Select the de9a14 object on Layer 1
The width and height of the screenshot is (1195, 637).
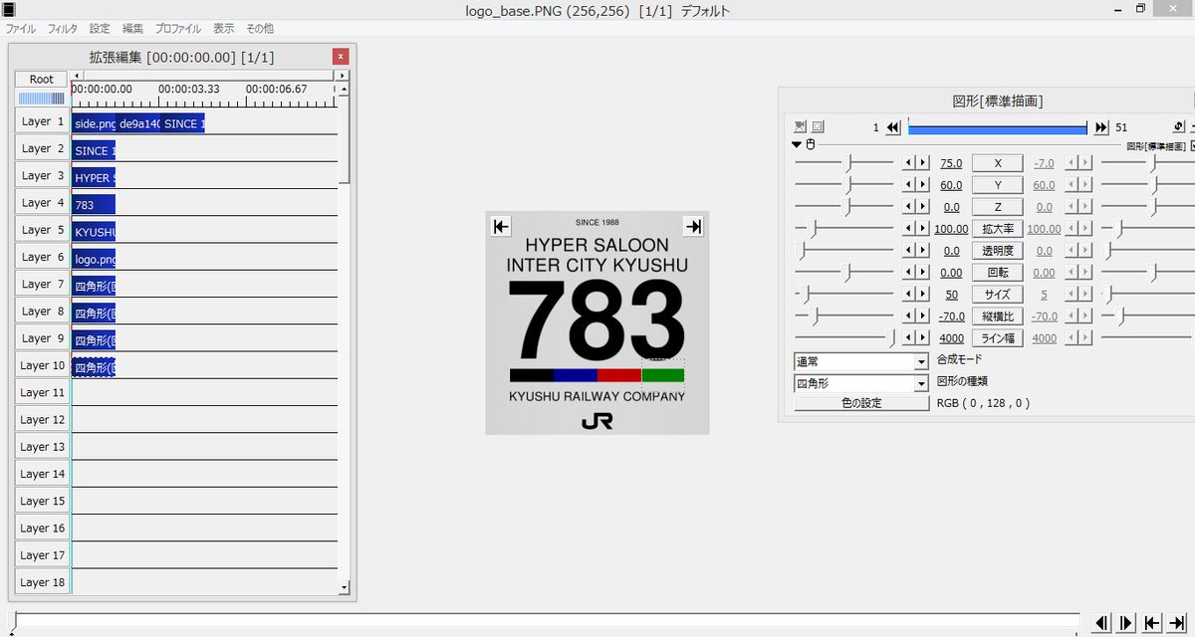tap(138, 123)
